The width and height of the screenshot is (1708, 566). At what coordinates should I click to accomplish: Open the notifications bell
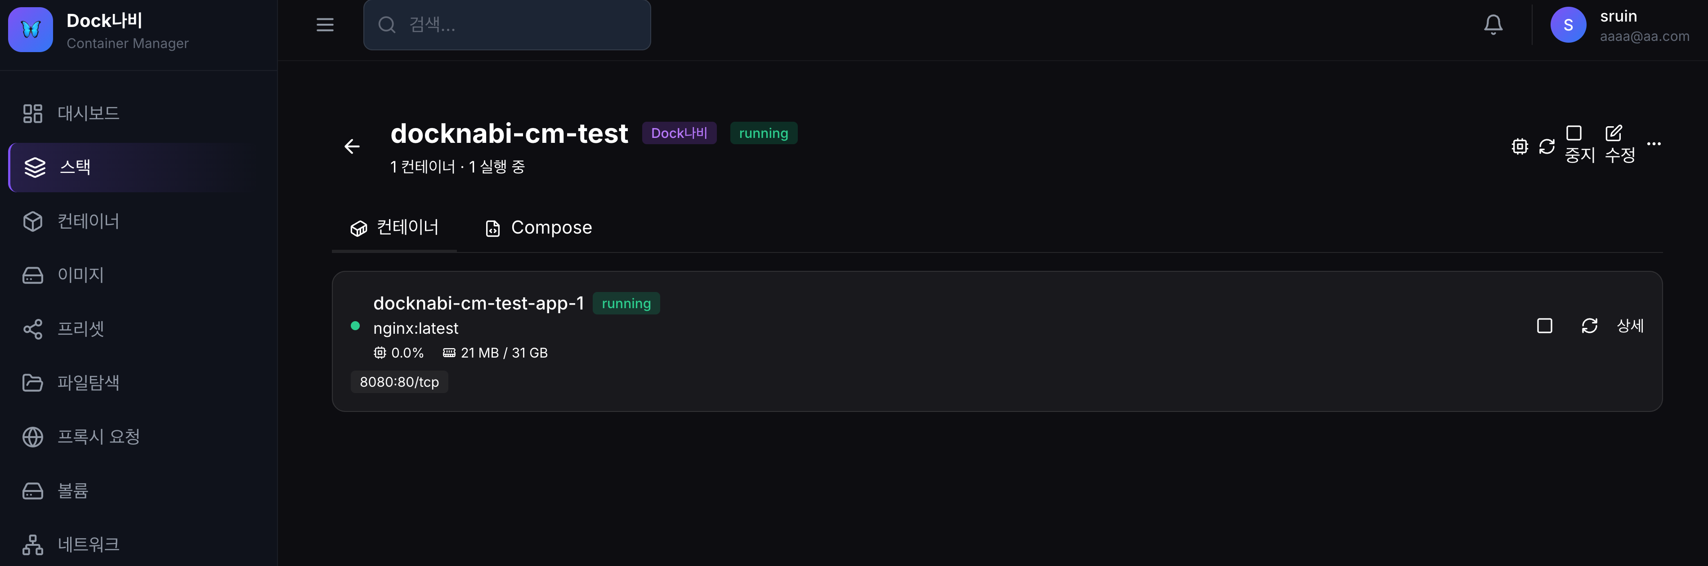1493,25
